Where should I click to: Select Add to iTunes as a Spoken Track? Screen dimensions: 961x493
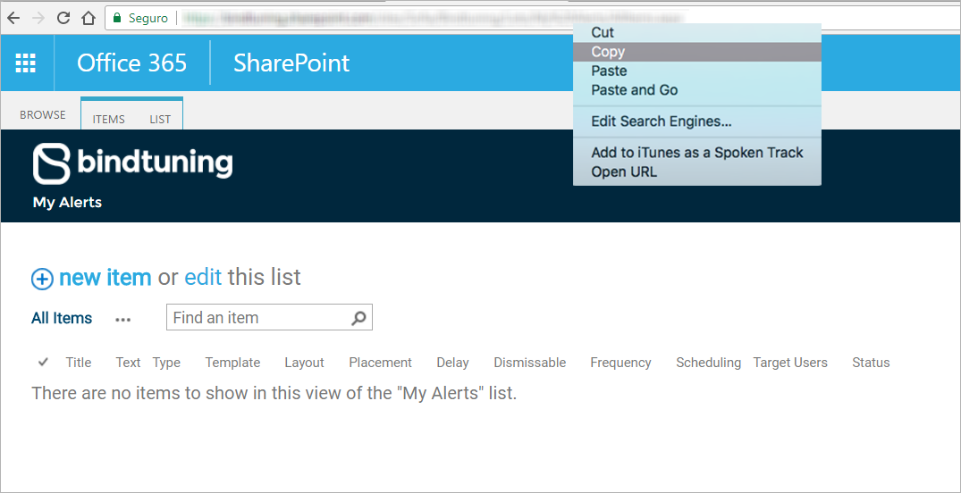(x=697, y=153)
